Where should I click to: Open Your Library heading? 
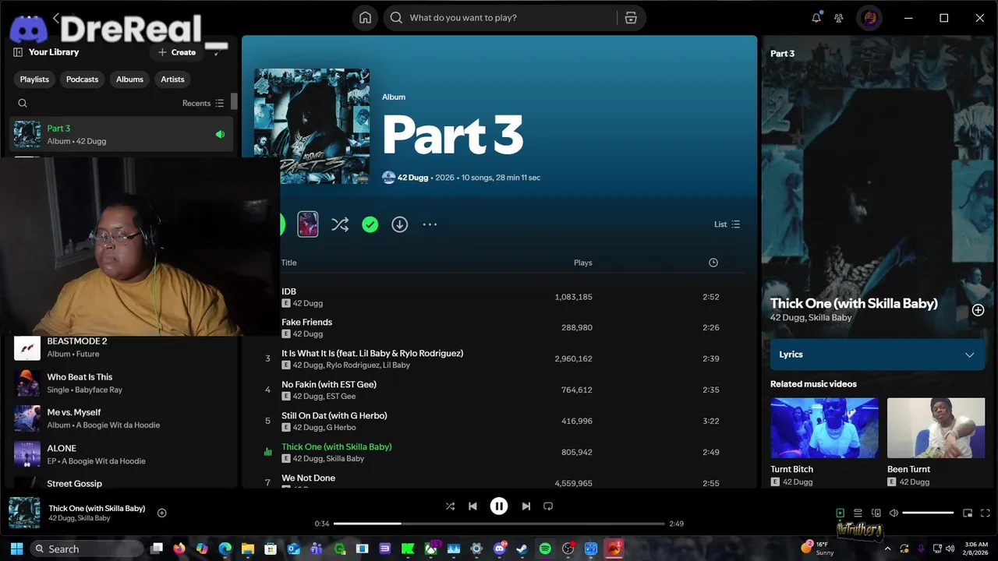(54, 52)
